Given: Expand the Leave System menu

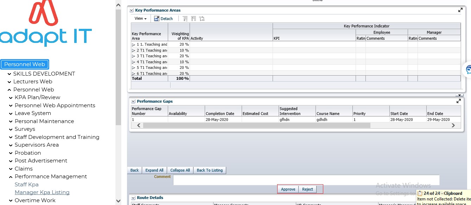Looking at the screenshot, I should point(11,113).
